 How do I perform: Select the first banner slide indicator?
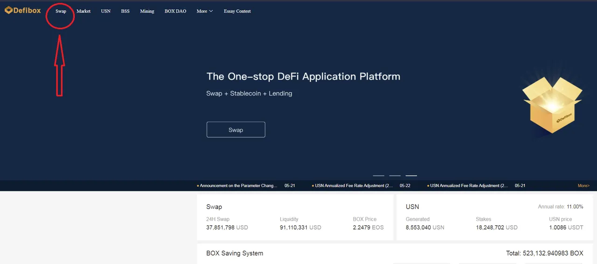pos(379,176)
